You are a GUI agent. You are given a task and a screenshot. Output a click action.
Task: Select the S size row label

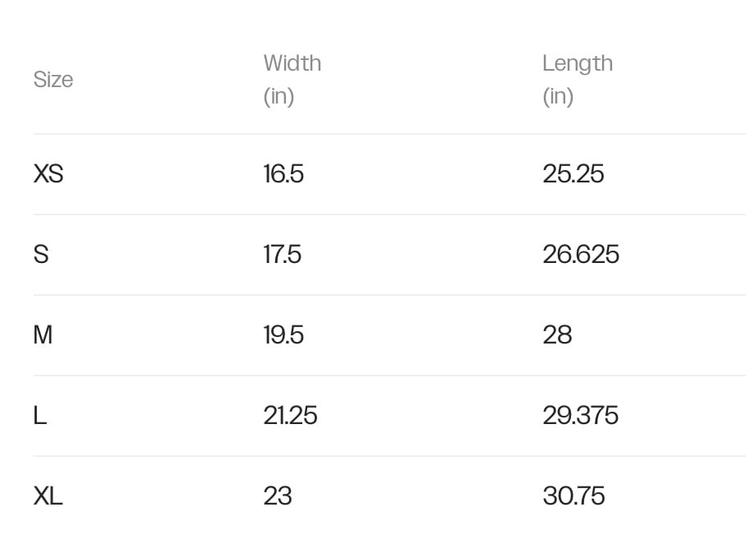point(41,255)
